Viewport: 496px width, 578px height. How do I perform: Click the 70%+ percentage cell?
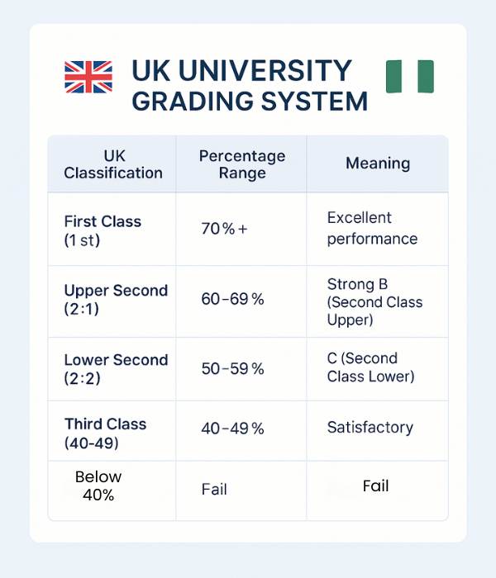coord(224,230)
